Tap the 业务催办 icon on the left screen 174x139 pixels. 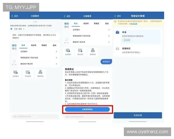(15, 72)
